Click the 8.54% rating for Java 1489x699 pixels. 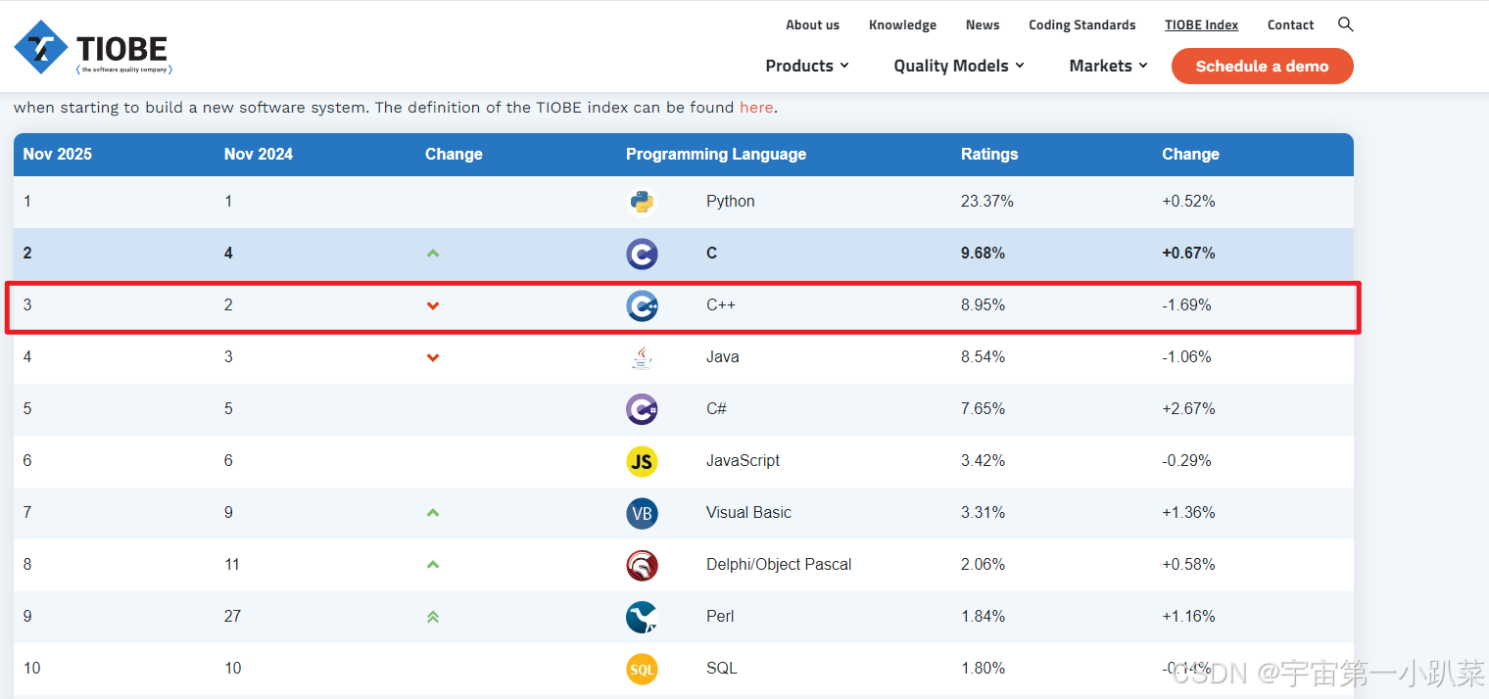click(x=983, y=357)
